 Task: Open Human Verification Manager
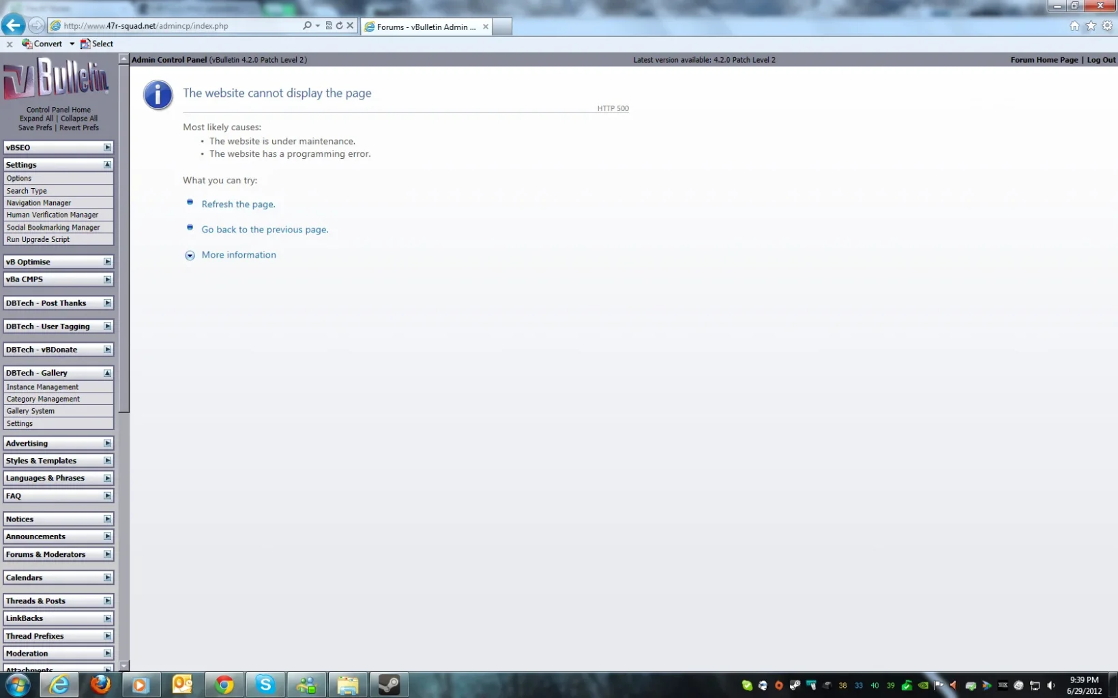click(x=58, y=215)
